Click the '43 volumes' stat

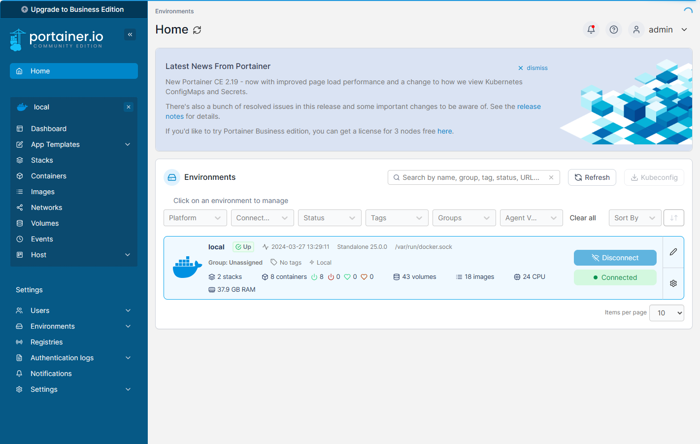coord(415,277)
